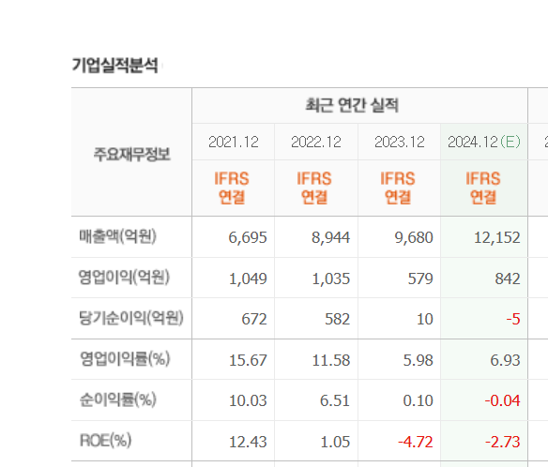The image size is (548, 467).
Task: Select the revenue value 8,944
Action: click(330, 237)
